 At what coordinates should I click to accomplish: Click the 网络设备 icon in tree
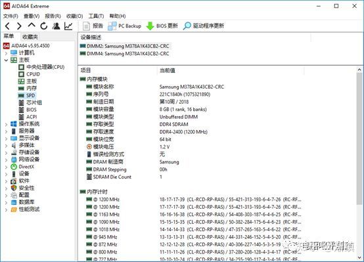(14, 160)
